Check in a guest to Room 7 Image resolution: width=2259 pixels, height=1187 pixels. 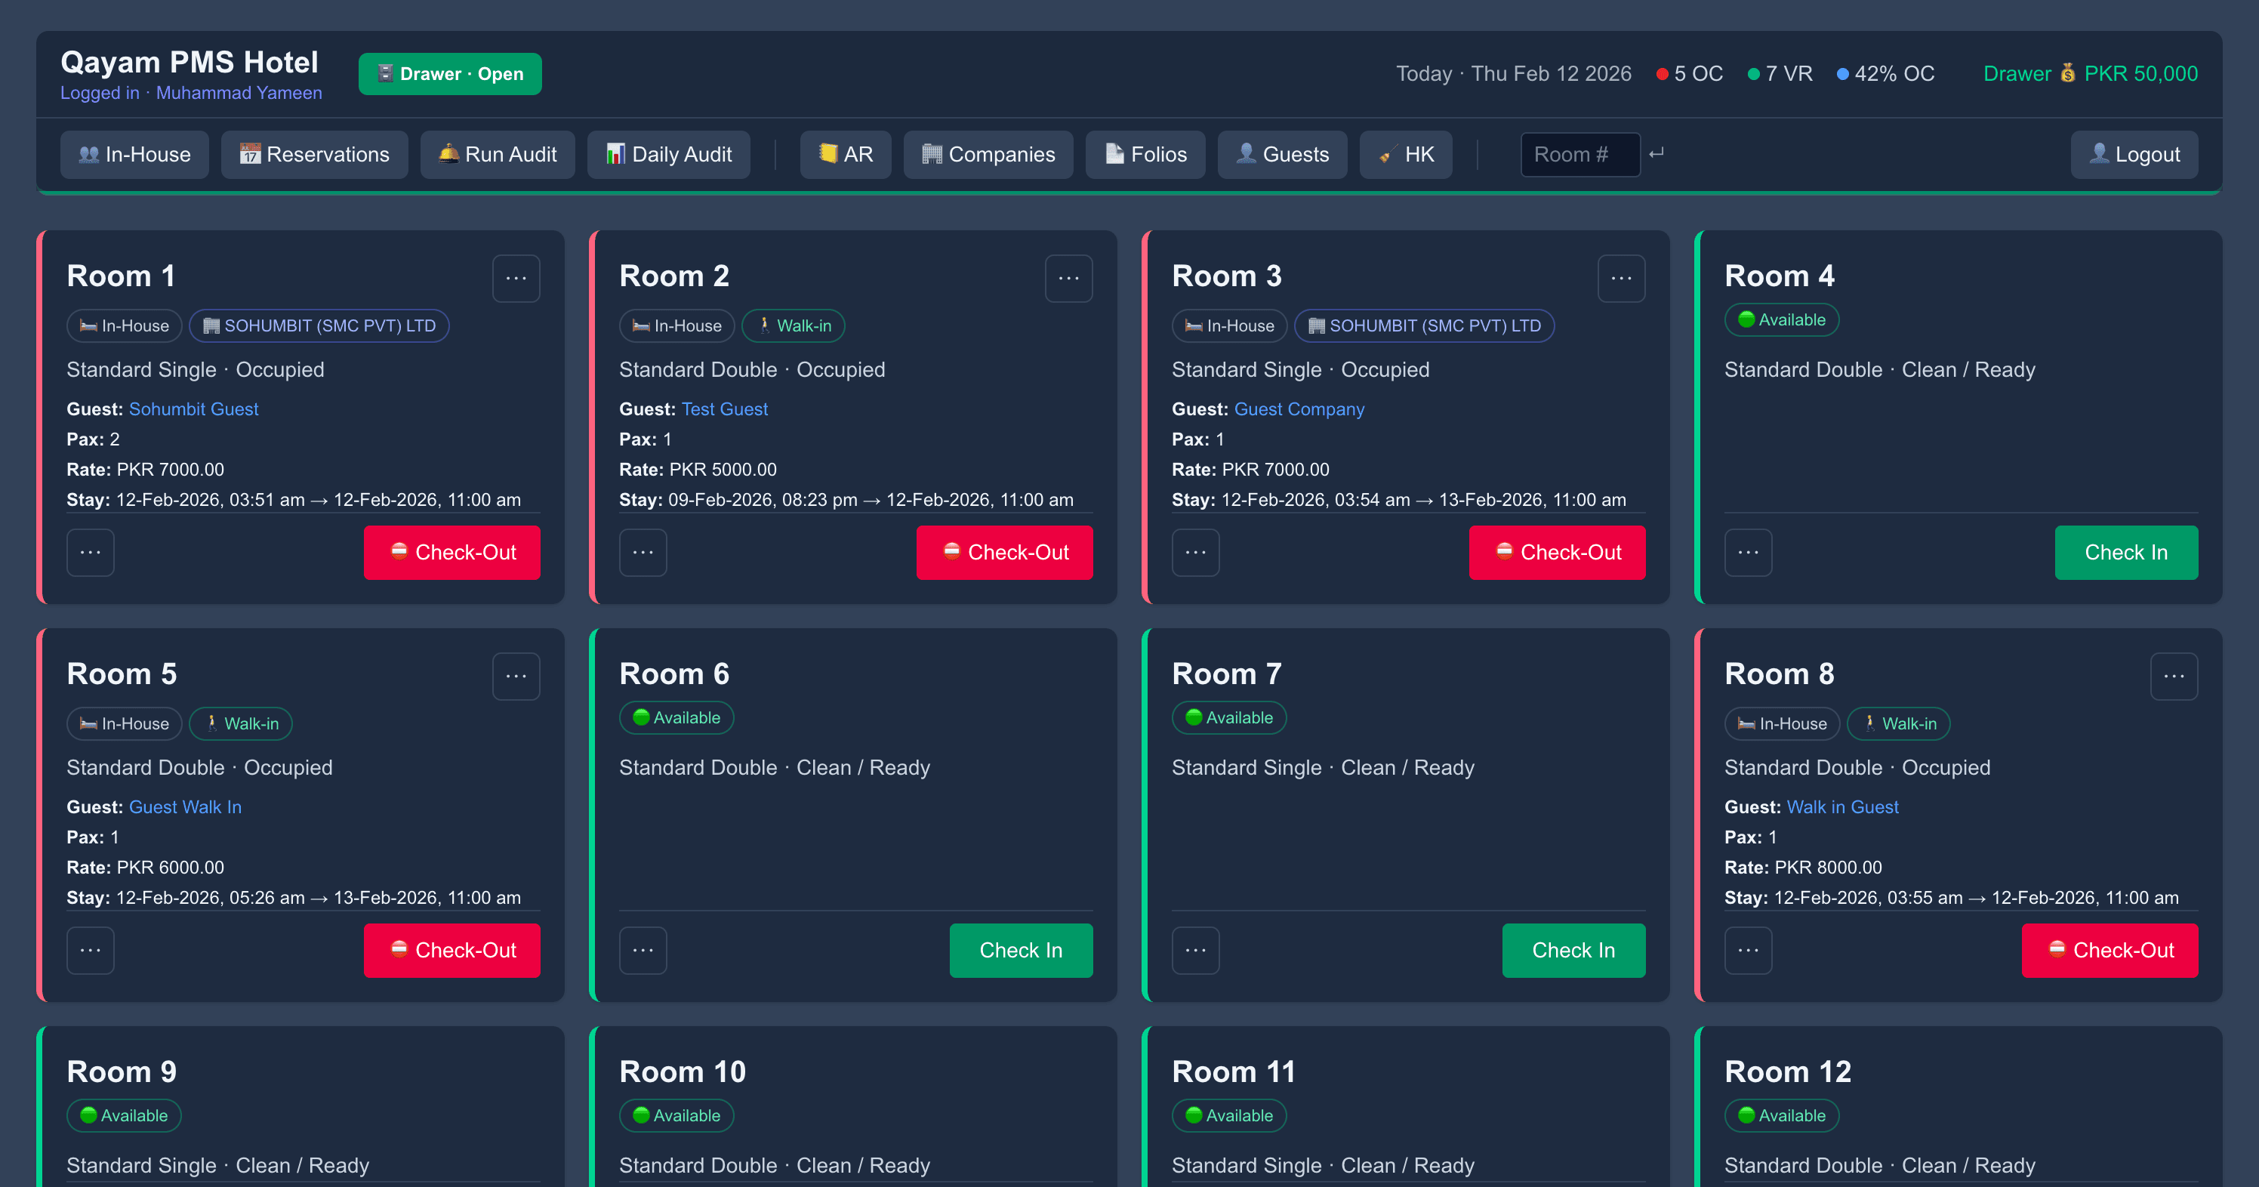[x=1573, y=950]
